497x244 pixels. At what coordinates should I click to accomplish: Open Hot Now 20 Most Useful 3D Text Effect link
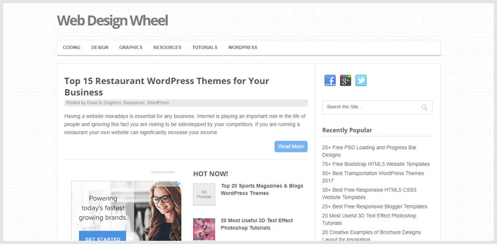pos(257,224)
